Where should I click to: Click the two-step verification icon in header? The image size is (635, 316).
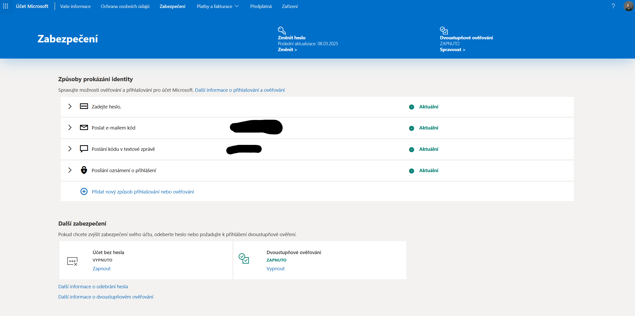[444, 30]
